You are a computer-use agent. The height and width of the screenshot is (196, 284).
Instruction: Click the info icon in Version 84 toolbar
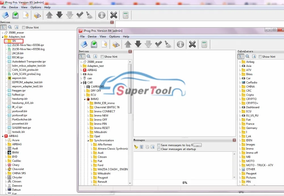tap(180, 44)
